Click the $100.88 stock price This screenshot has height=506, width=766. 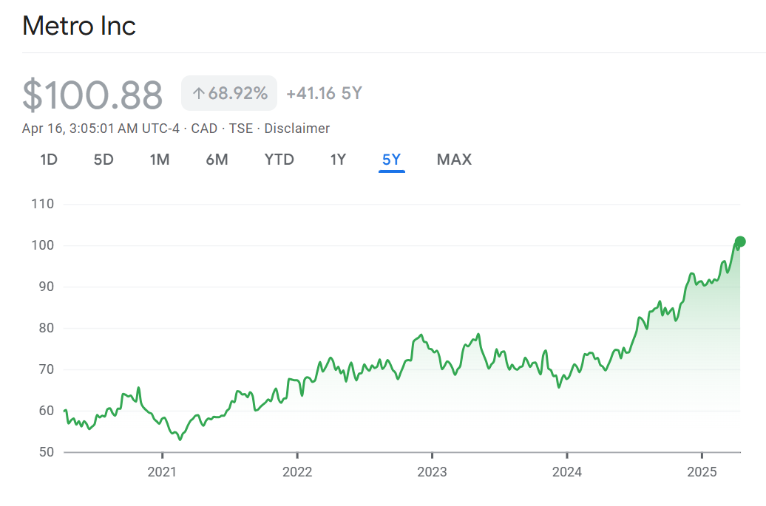pos(92,95)
